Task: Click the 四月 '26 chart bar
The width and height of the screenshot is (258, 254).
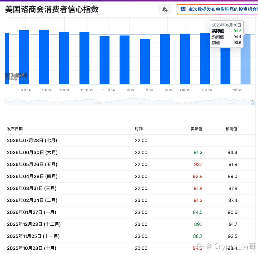Action: coord(185,59)
